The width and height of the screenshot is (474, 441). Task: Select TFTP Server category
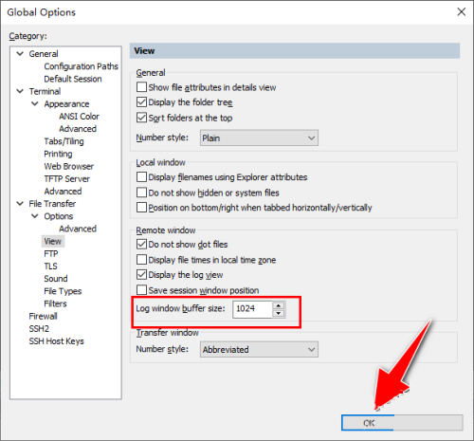67,178
